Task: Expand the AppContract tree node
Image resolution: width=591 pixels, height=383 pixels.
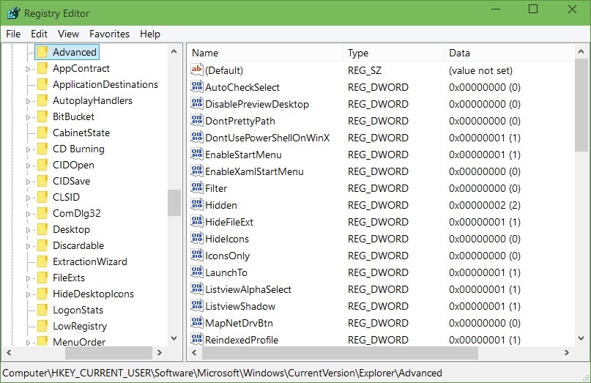Action: (x=29, y=69)
